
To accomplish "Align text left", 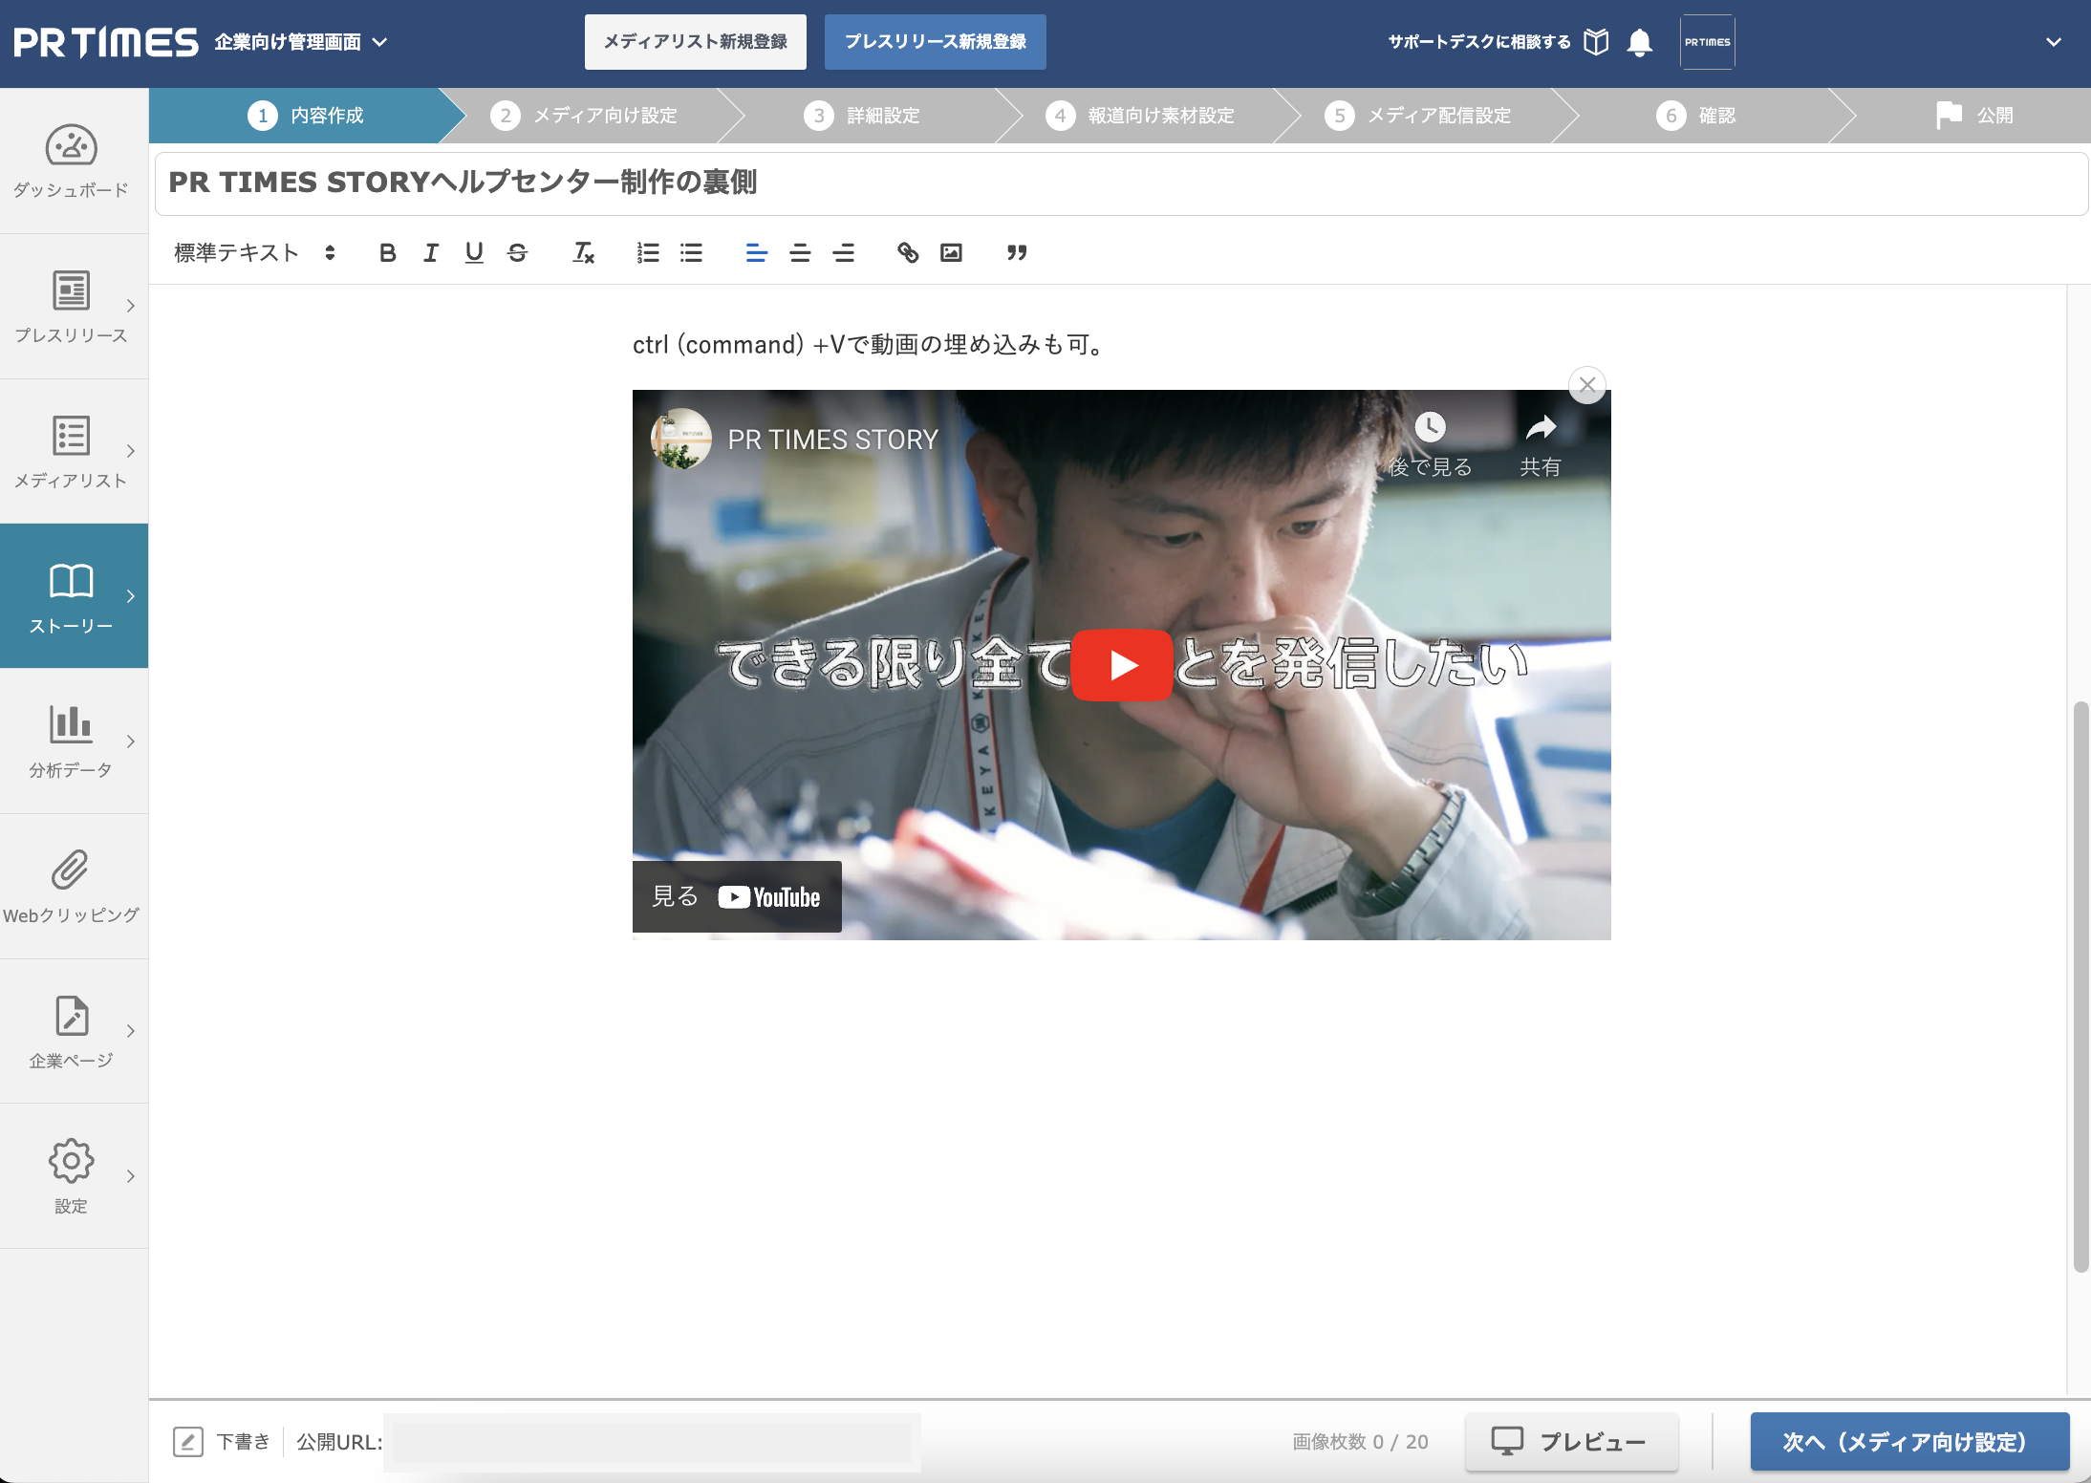I will coord(756,253).
